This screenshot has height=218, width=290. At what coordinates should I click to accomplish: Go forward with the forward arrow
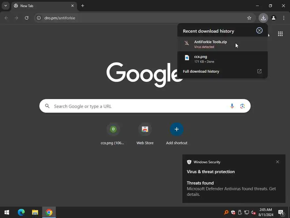[x=16, y=18]
